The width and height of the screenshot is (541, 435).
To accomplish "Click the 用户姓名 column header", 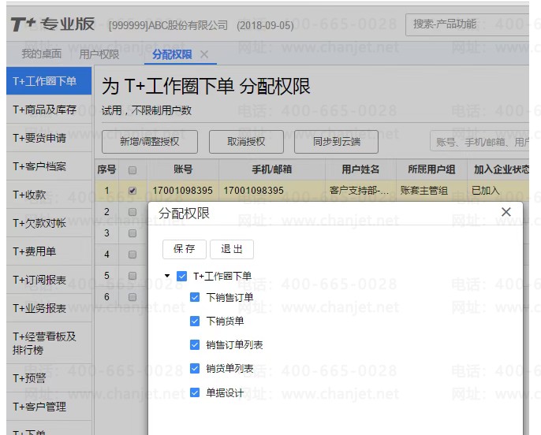I will point(360,169).
